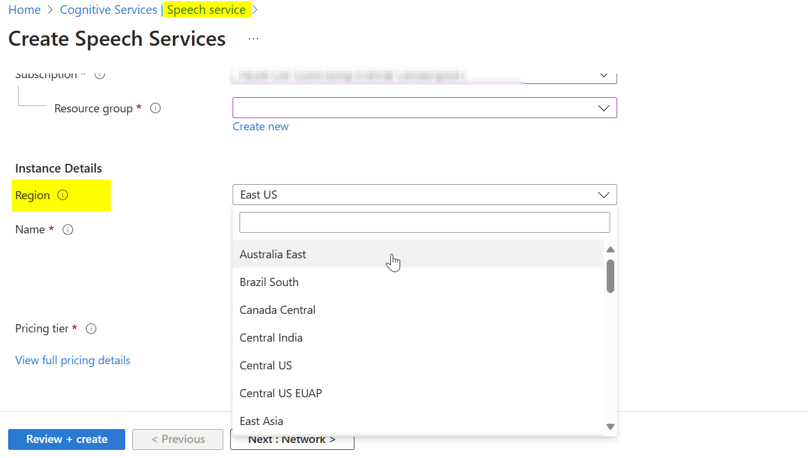Show info tooltip for Subscription

pos(100,75)
